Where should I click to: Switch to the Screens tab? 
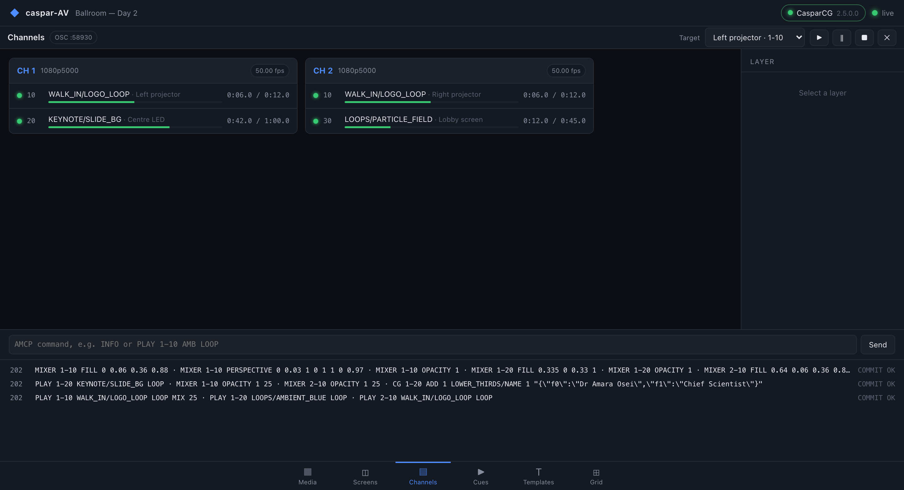365,476
